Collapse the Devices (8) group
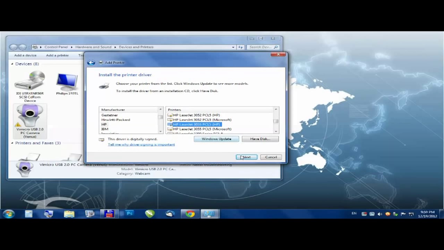 tap(12, 64)
